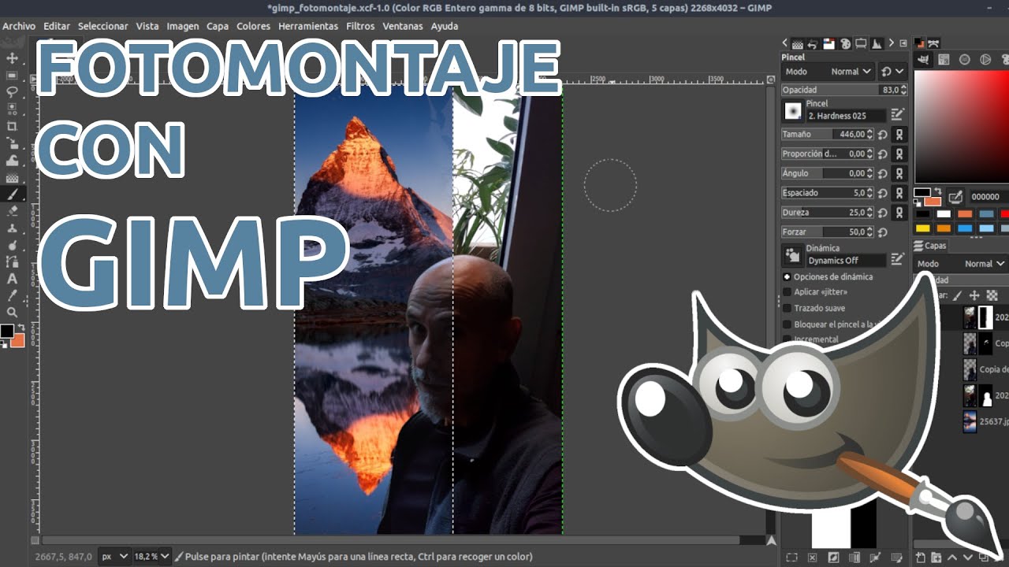The width and height of the screenshot is (1009, 567).
Task: Enable Trazado suave checkbox
Action: pos(787,309)
